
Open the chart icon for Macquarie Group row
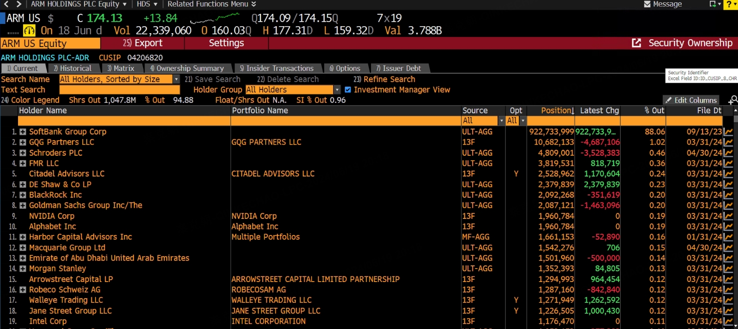(728, 247)
